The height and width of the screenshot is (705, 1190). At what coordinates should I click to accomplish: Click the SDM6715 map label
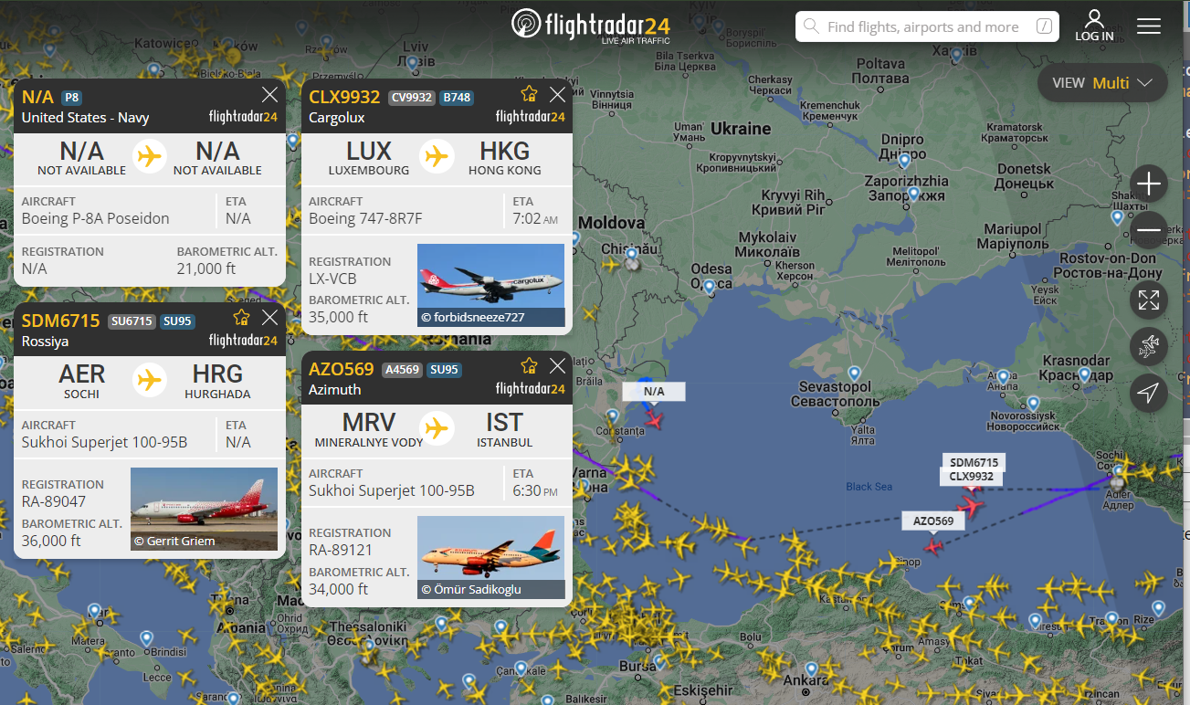[974, 462]
